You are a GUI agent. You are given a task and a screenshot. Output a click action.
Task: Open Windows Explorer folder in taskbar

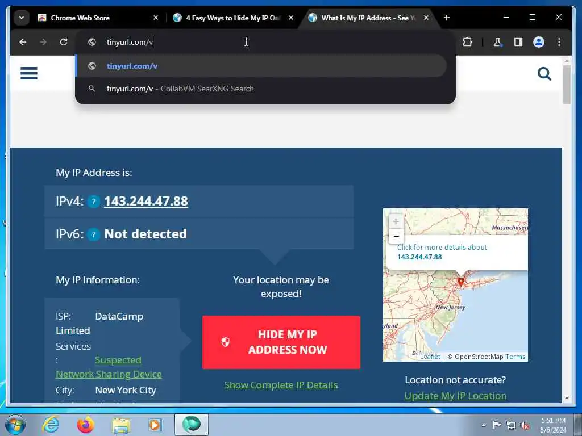(121, 426)
